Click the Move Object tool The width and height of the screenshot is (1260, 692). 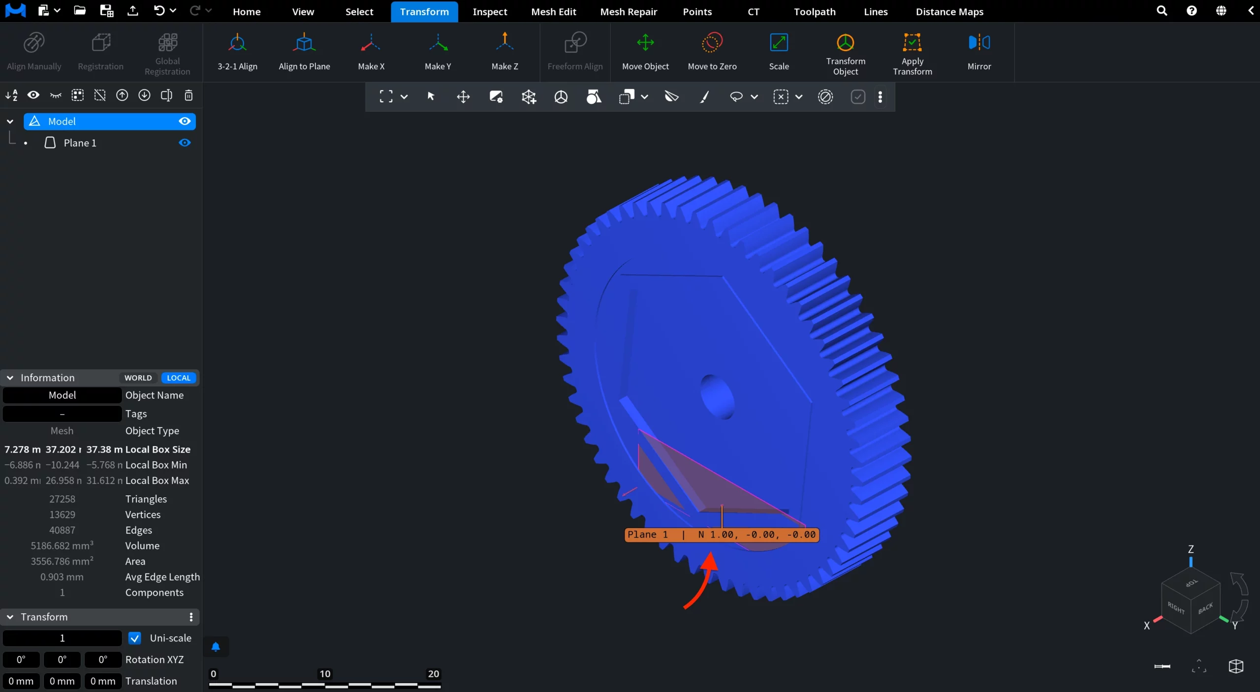645,52
